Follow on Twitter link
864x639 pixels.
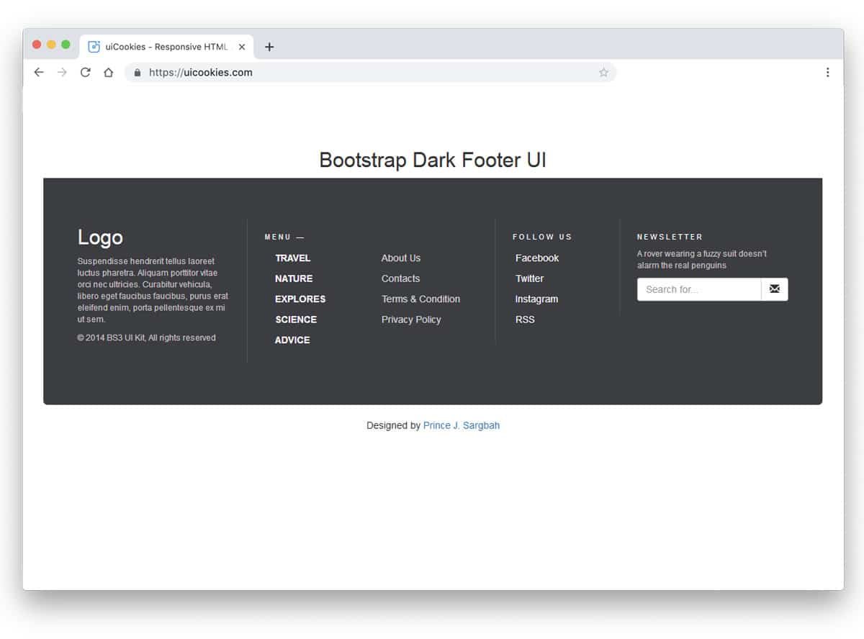[529, 278]
